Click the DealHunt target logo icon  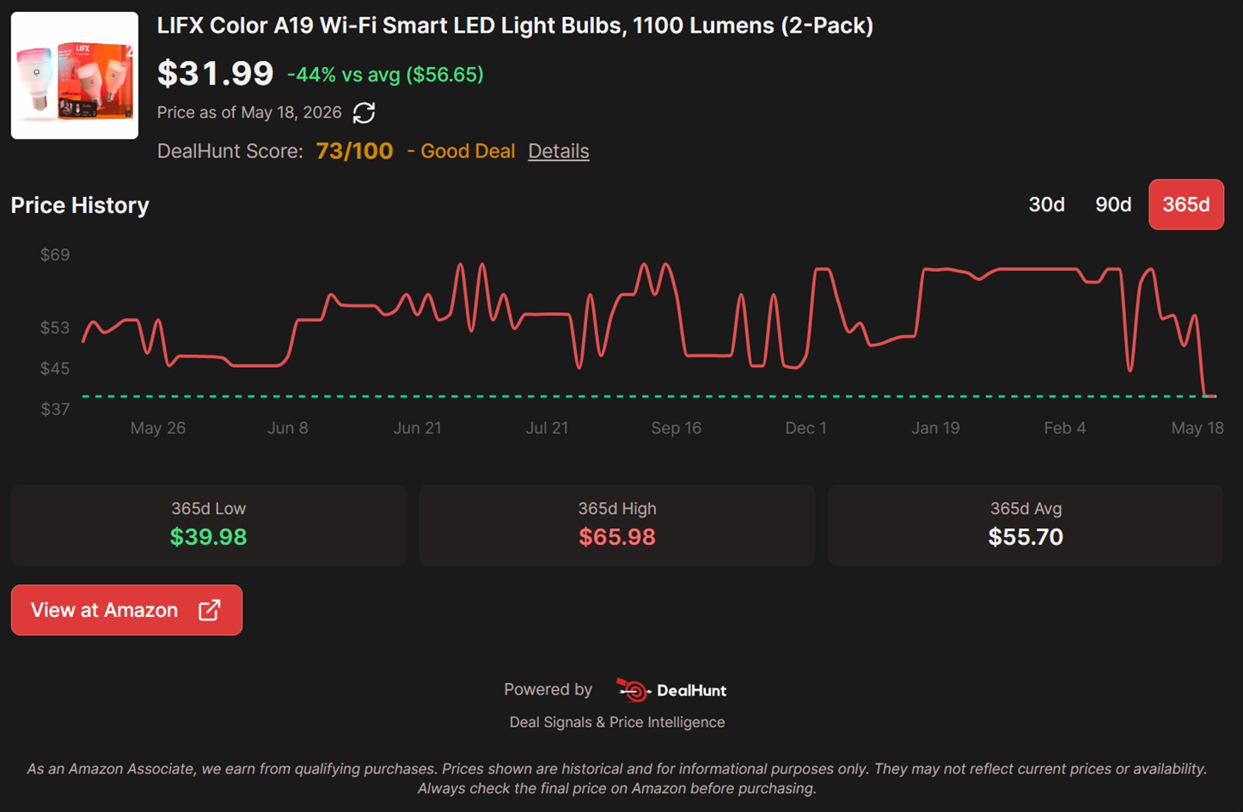pos(632,690)
